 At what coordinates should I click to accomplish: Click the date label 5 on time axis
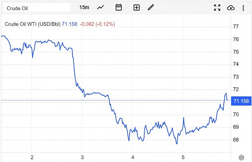click(x=183, y=157)
